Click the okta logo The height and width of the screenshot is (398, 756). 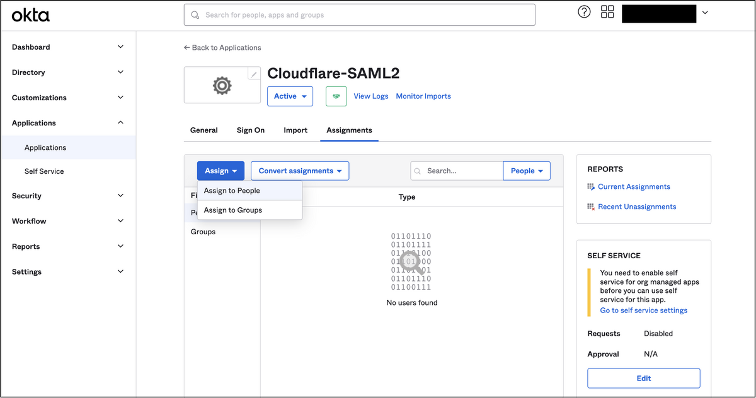pyautogui.click(x=30, y=14)
